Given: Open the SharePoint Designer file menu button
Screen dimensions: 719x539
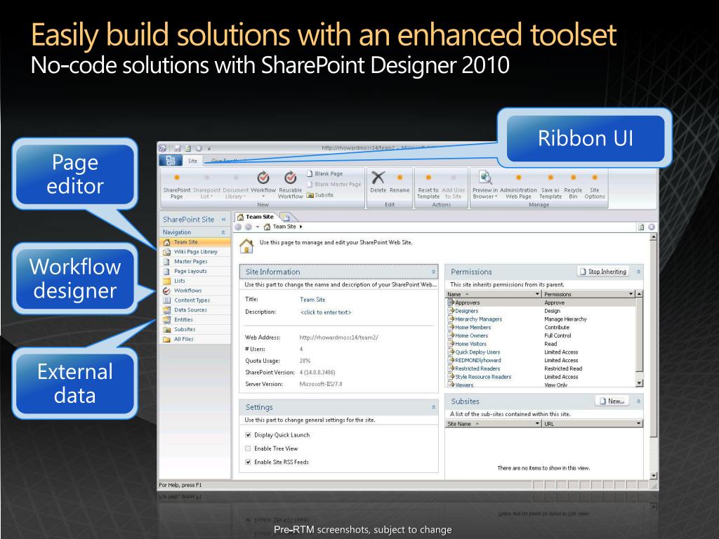Looking at the screenshot, I should click(170, 161).
